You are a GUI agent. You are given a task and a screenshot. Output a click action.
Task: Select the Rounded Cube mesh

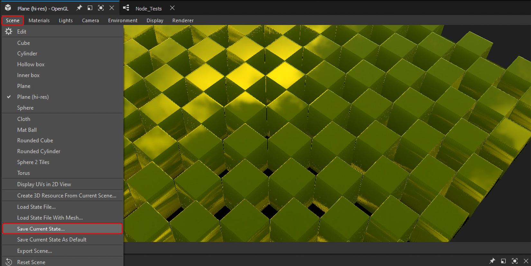(x=63, y=141)
